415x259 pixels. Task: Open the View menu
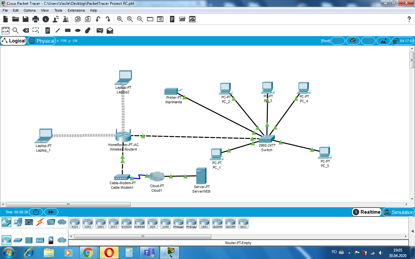point(45,10)
